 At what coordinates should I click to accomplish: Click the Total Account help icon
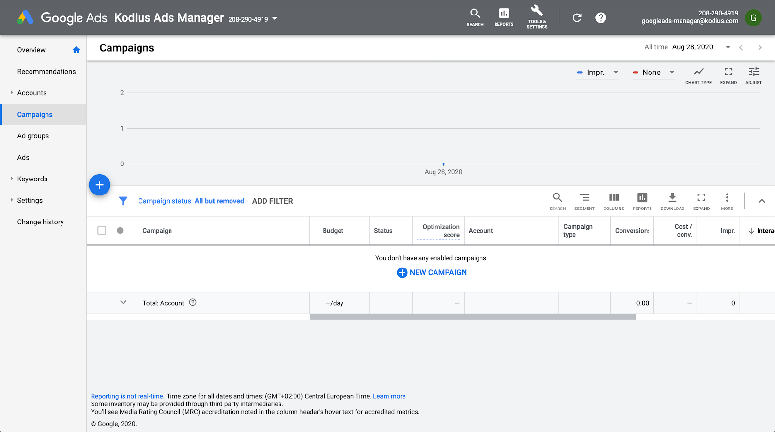[x=193, y=302]
